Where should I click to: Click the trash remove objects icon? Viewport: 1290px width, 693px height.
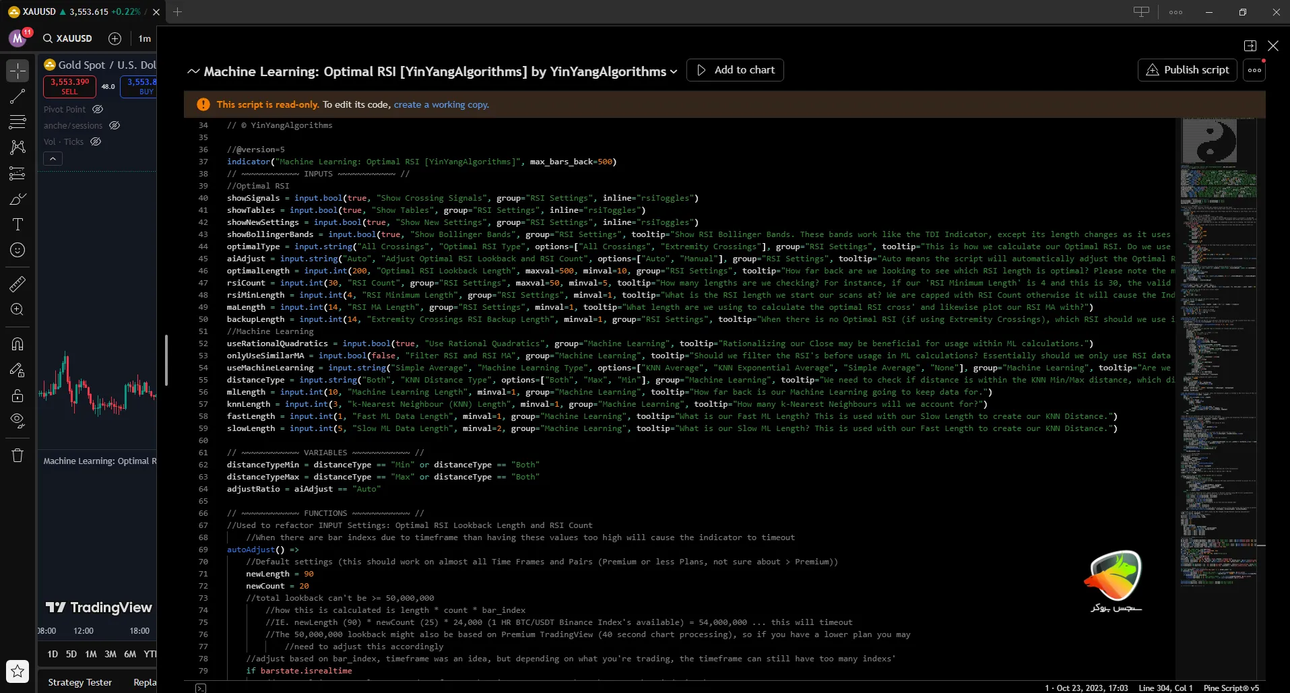point(18,455)
